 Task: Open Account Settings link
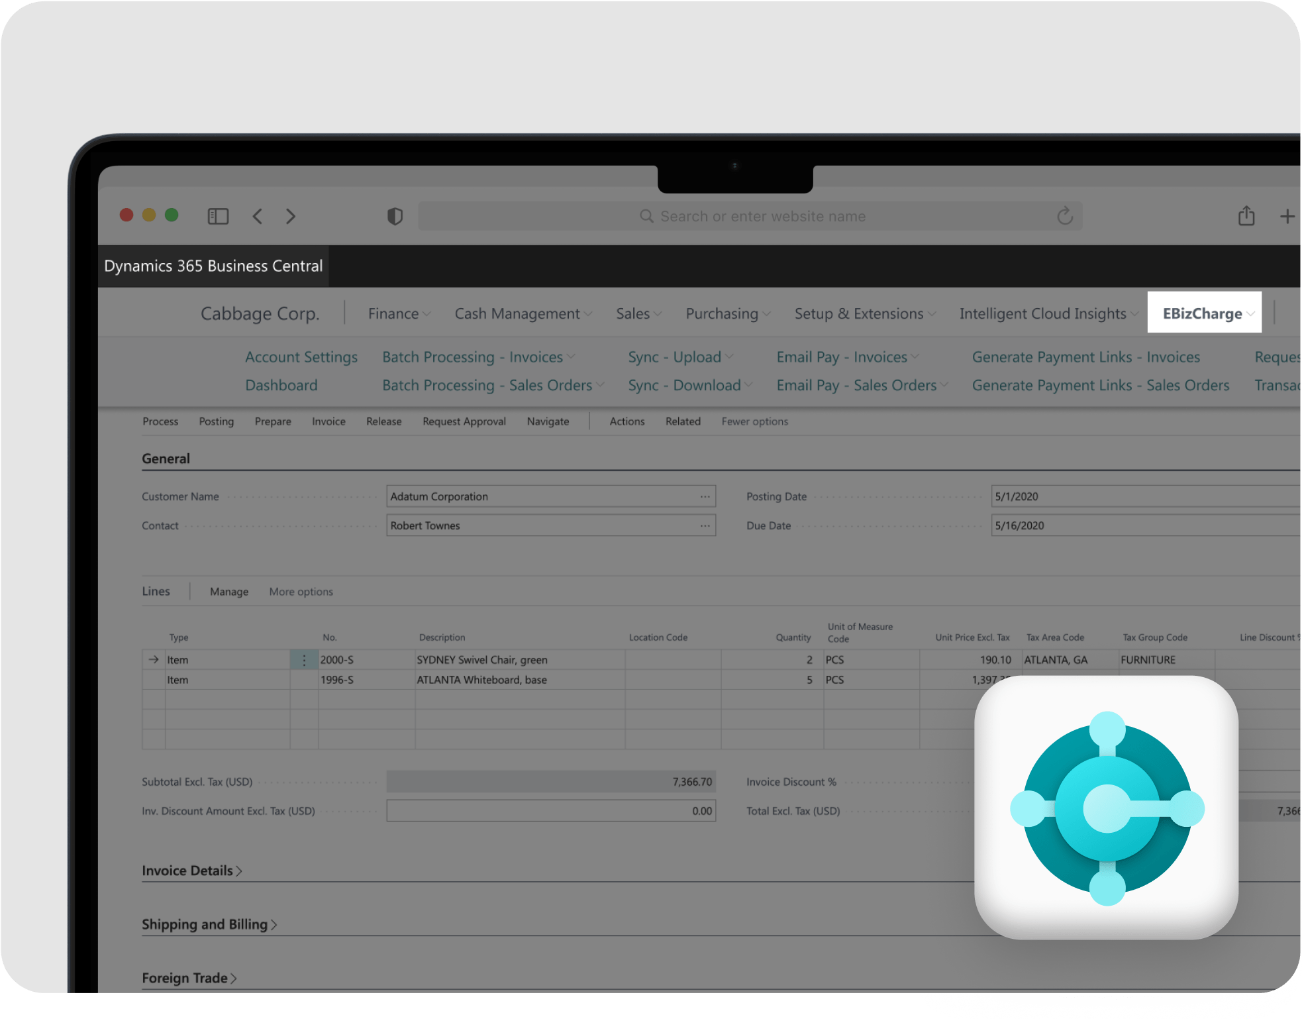pyautogui.click(x=301, y=357)
